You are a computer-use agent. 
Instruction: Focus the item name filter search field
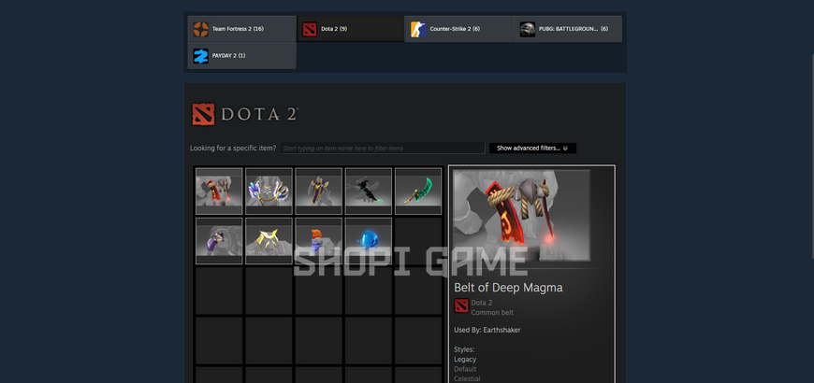[383, 149]
